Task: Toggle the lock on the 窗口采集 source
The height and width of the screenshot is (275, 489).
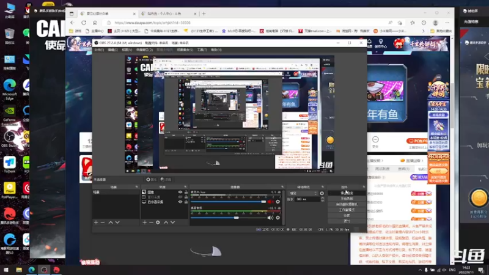Action: pos(186,197)
